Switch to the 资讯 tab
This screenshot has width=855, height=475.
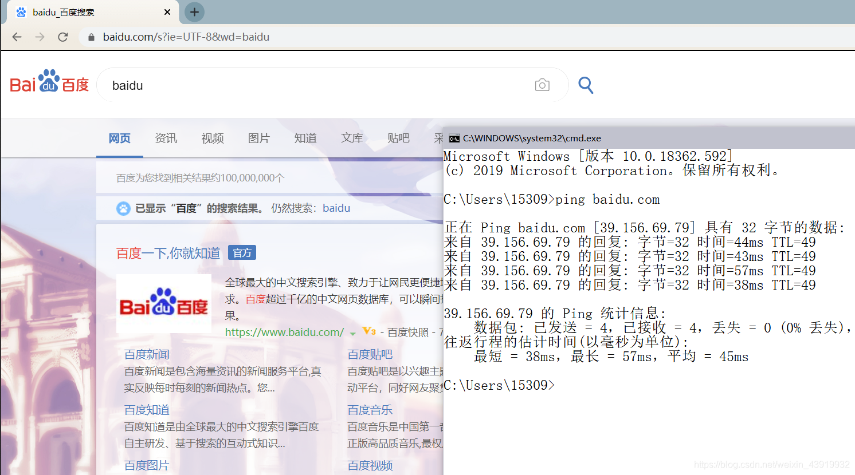(166, 138)
